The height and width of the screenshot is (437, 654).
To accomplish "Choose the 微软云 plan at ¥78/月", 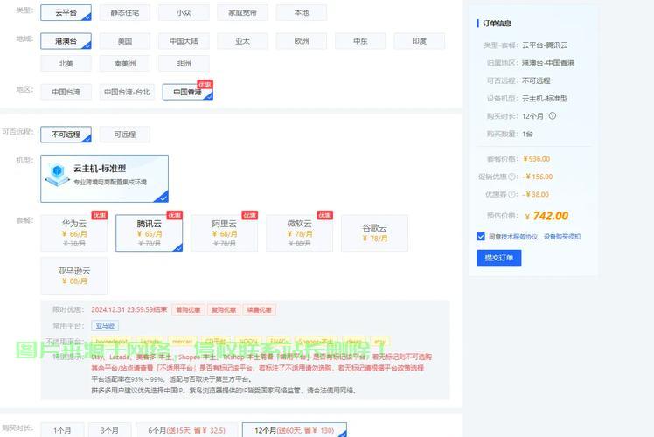I will click(x=299, y=233).
